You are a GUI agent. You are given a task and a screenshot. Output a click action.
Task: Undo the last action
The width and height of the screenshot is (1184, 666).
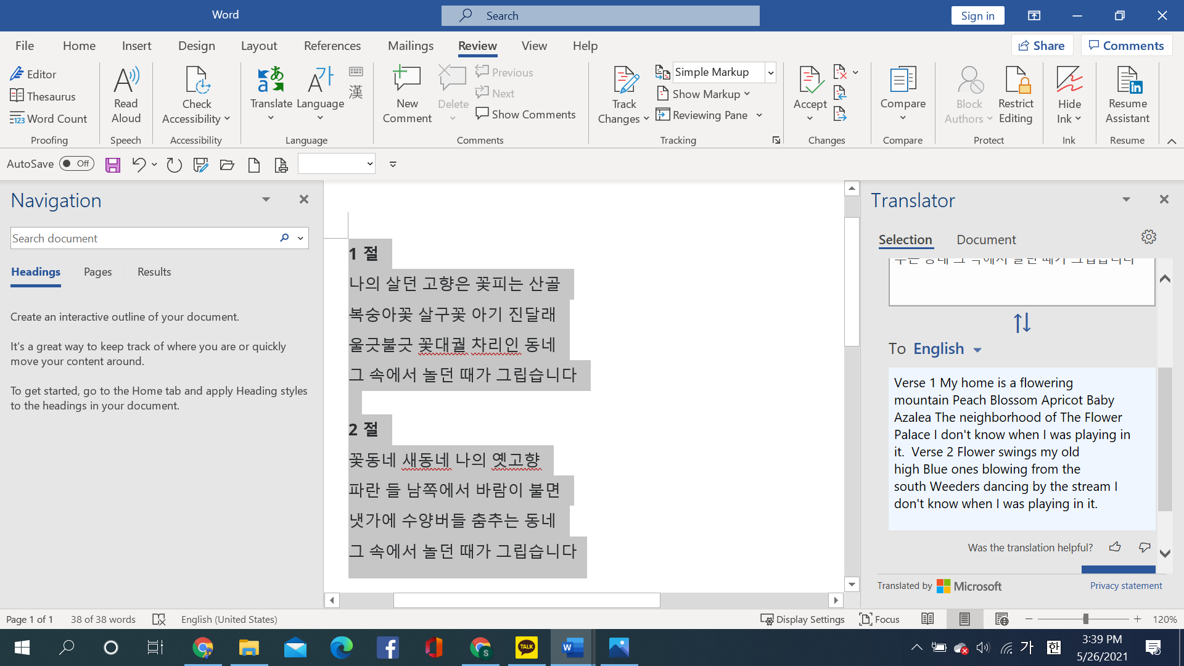pyautogui.click(x=139, y=165)
